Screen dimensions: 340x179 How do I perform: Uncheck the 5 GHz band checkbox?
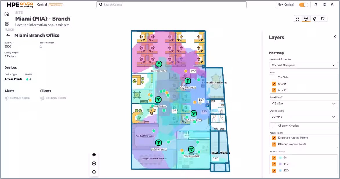point(274,84)
